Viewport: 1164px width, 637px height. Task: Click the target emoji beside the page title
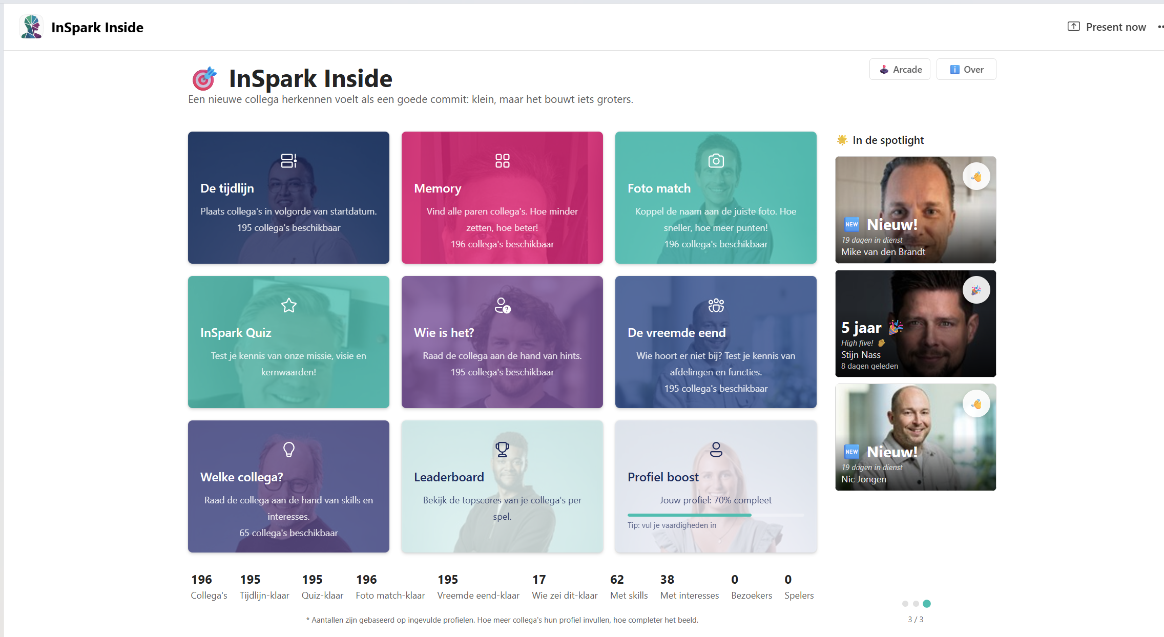204,78
